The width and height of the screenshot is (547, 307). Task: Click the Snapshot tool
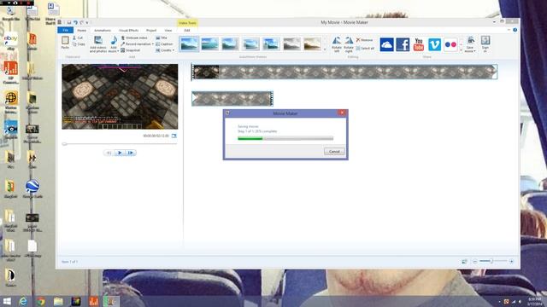[x=130, y=50]
